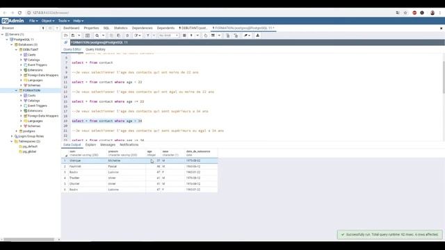Bookmark this page with the star icon

405,12
